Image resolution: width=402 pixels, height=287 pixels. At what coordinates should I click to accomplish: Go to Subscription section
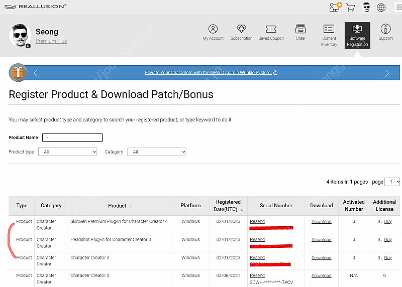click(x=242, y=33)
